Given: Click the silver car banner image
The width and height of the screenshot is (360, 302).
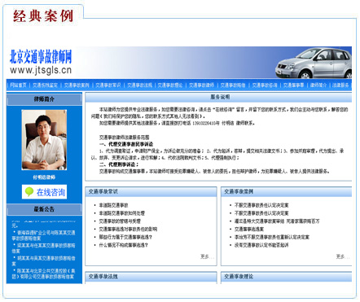Looking at the screenshot, I should 314,63.
